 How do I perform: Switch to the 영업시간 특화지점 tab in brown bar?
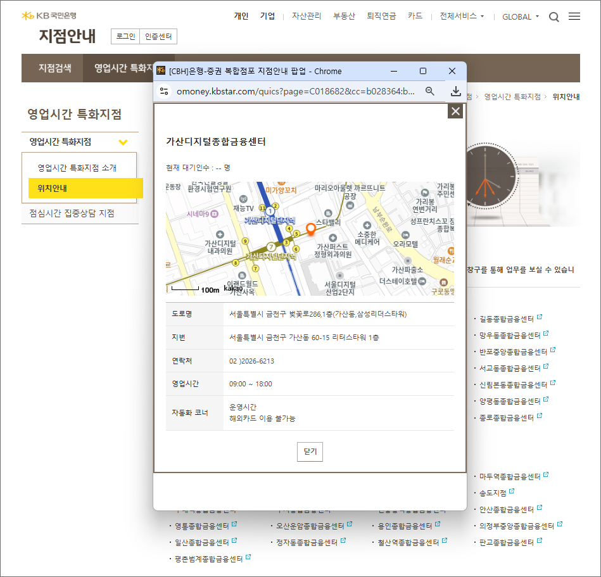tap(123, 68)
